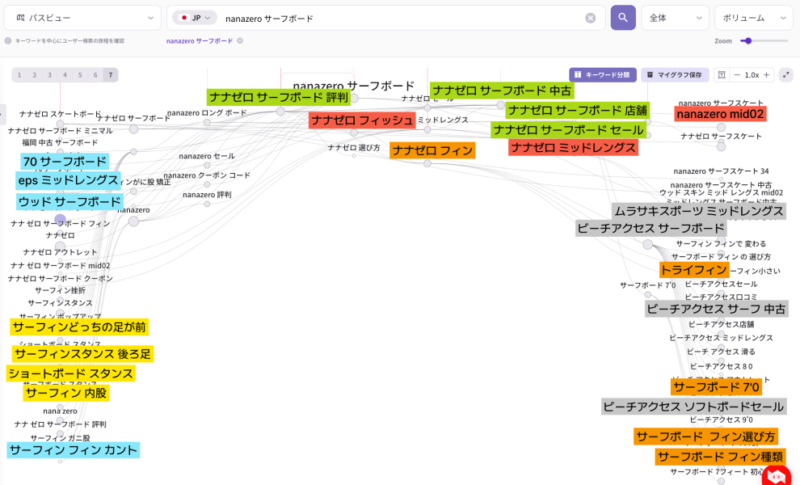Click the nanazero 評判 node label

point(207,195)
